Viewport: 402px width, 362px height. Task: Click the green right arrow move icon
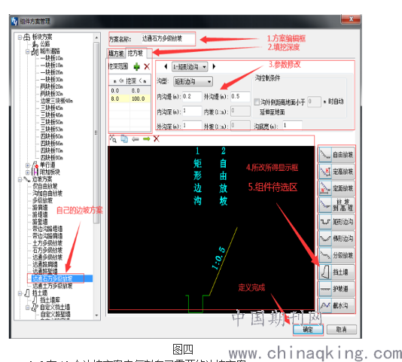pos(146,139)
